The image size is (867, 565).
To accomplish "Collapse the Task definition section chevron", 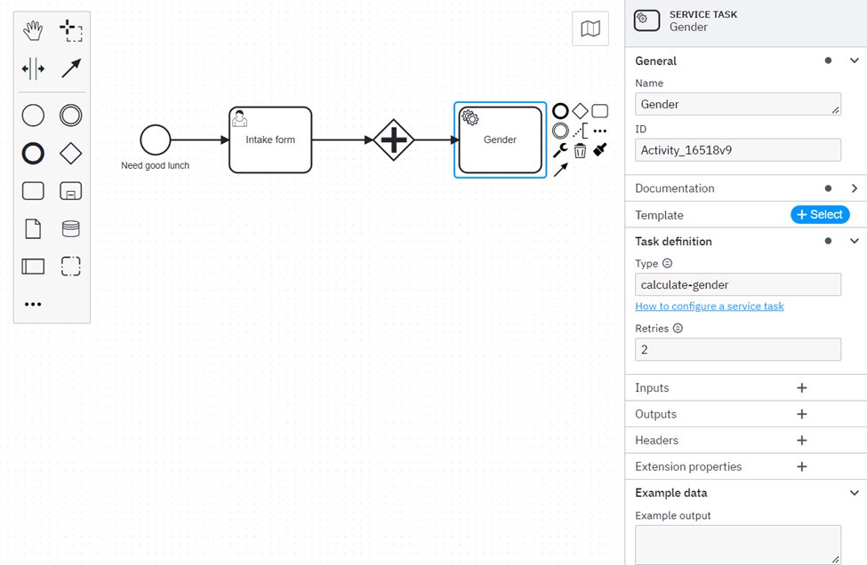I will pyautogui.click(x=855, y=242).
